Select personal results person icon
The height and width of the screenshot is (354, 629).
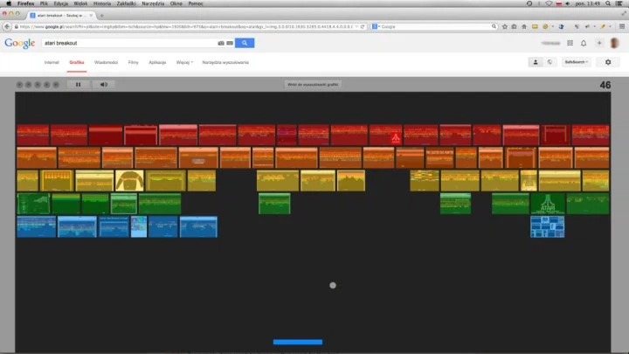coord(536,62)
